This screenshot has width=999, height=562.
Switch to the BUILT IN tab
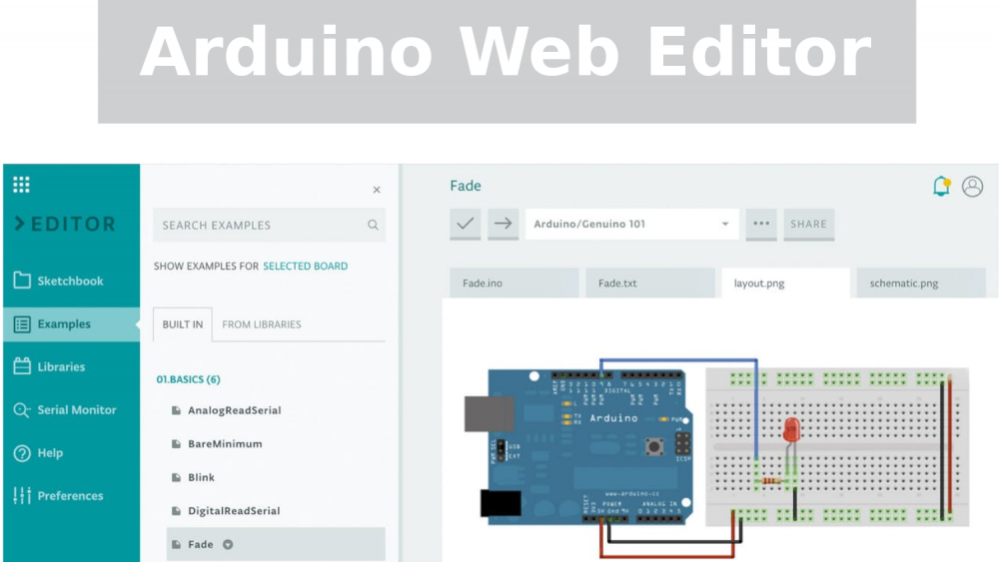click(182, 324)
